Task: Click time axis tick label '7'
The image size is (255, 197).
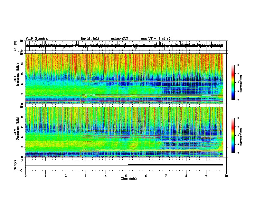Action: (166, 175)
